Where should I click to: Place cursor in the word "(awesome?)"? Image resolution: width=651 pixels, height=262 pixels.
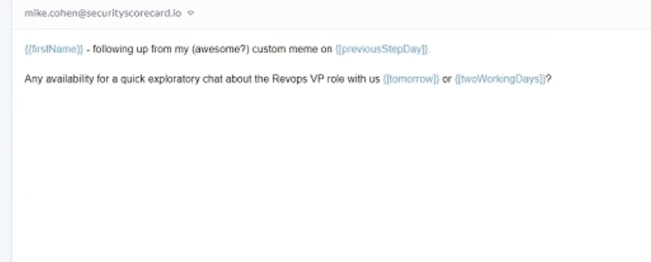pyautogui.click(x=220, y=49)
